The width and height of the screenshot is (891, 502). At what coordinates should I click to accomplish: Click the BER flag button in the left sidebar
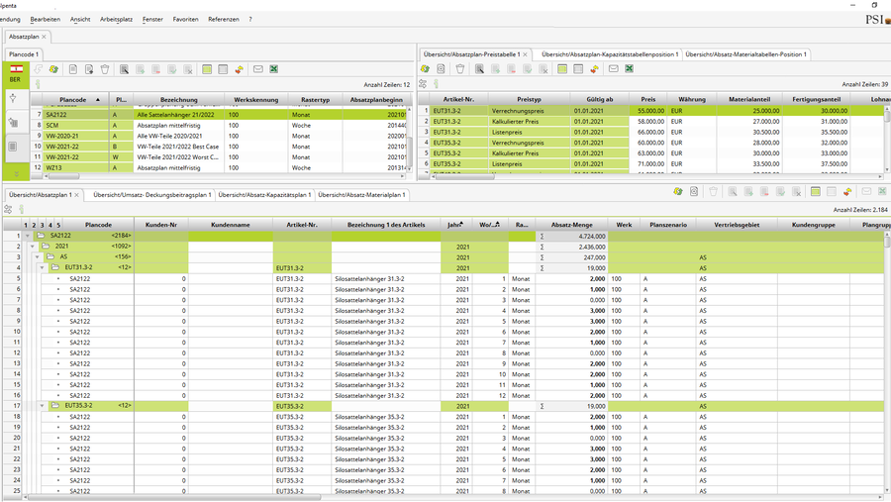[x=15, y=74]
